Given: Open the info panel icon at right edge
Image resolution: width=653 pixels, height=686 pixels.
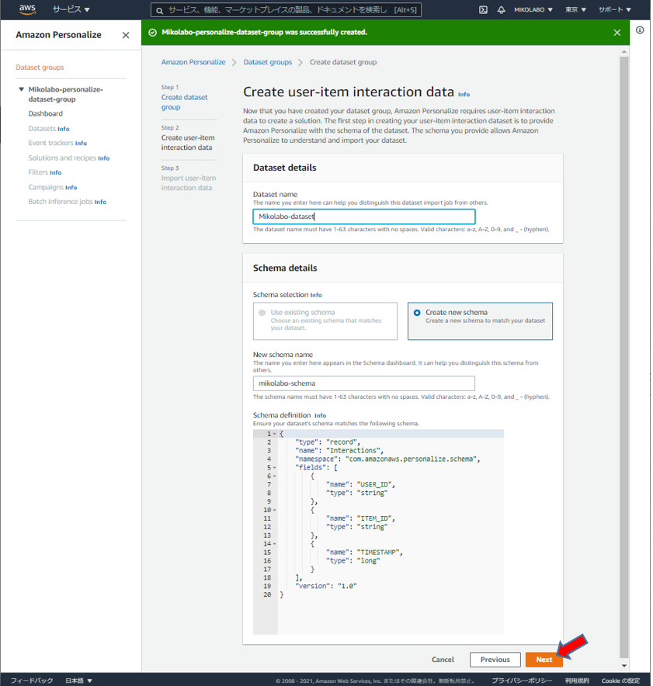Looking at the screenshot, I should [641, 30].
